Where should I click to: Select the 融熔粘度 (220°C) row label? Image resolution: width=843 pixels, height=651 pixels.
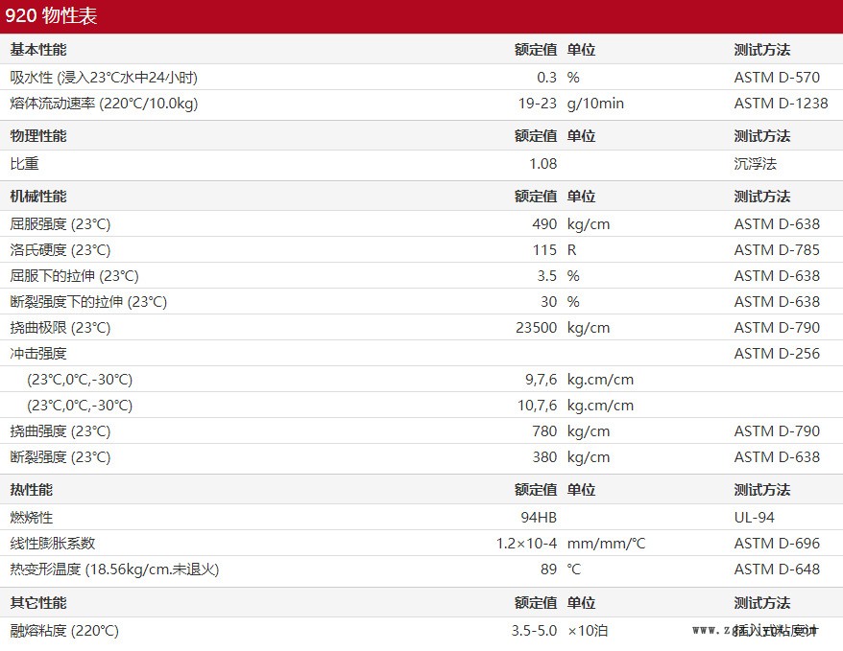(x=64, y=631)
